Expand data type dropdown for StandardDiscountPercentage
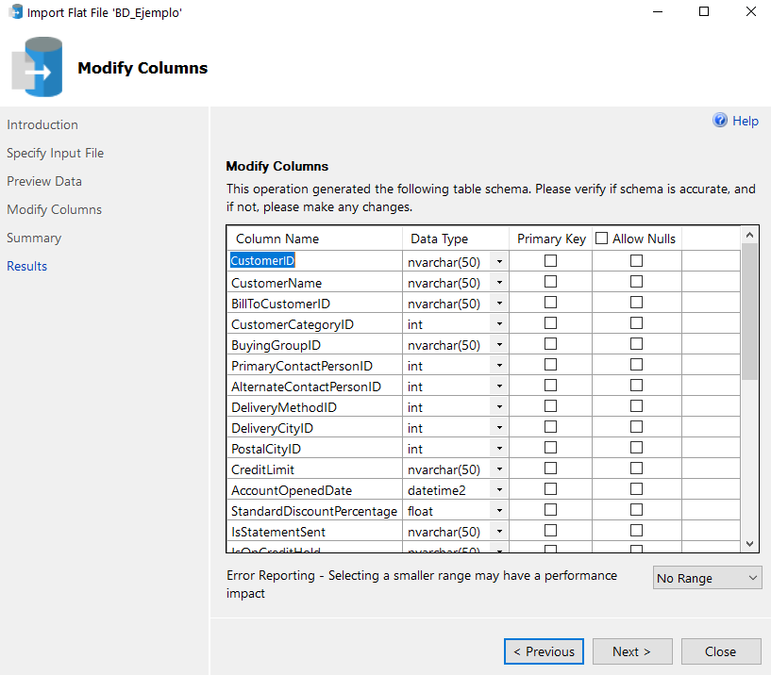The width and height of the screenshot is (771, 675). coord(499,510)
